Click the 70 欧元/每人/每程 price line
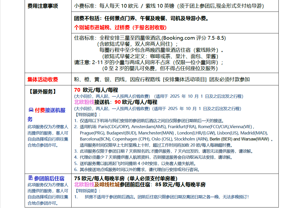301x208 pixels. pyautogui.click(x=96, y=90)
